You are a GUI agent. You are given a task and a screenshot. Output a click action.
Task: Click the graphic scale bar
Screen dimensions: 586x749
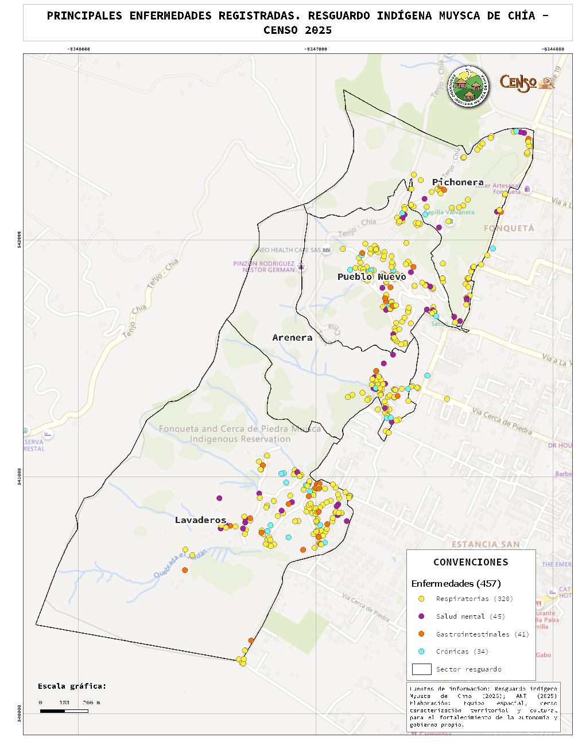[x=64, y=711]
